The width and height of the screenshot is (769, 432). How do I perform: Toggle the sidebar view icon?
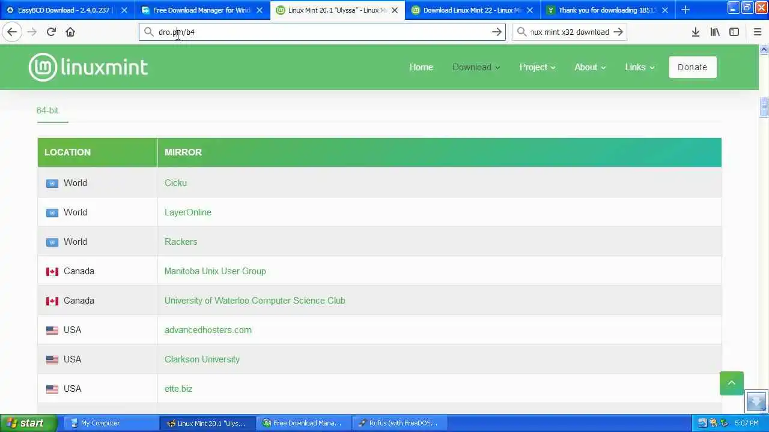click(x=734, y=32)
